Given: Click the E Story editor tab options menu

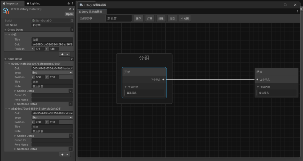Looking at the screenshot, I should click(x=298, y=12).
